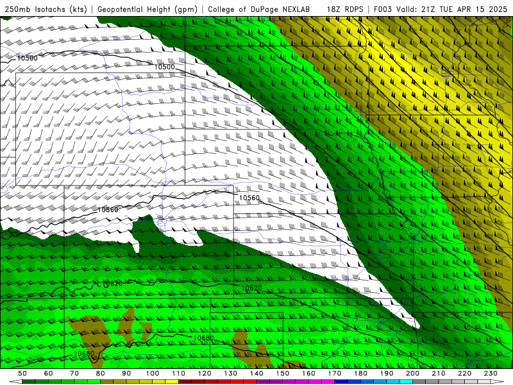Click the 170 value on the color scale
Screen dimensions: 513x385
pos(335,373)
